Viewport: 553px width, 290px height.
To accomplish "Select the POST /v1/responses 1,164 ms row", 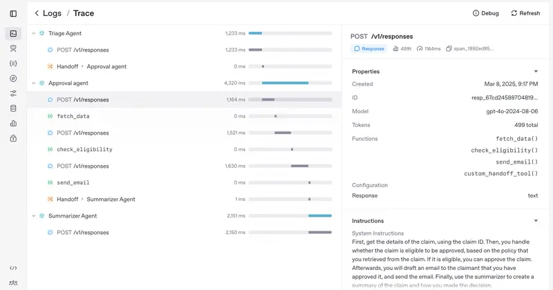I will point(184,99).
